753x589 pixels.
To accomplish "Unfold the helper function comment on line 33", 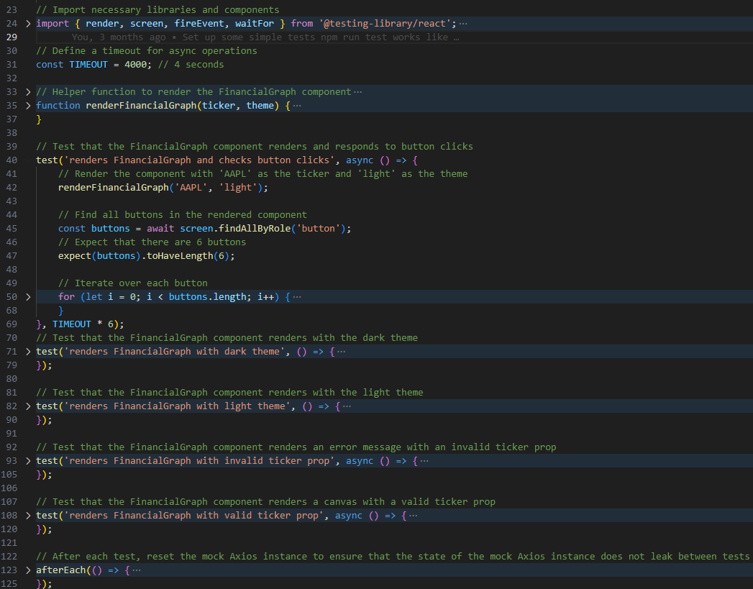I will tap(28, 91).
